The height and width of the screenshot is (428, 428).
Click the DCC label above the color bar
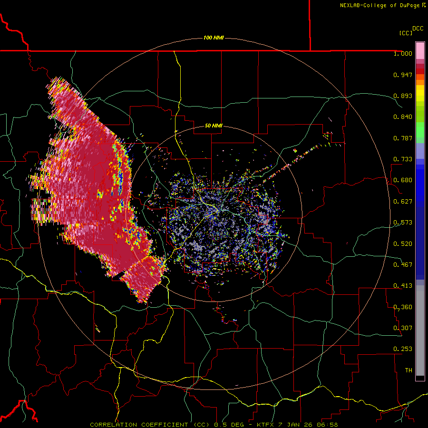418,29
